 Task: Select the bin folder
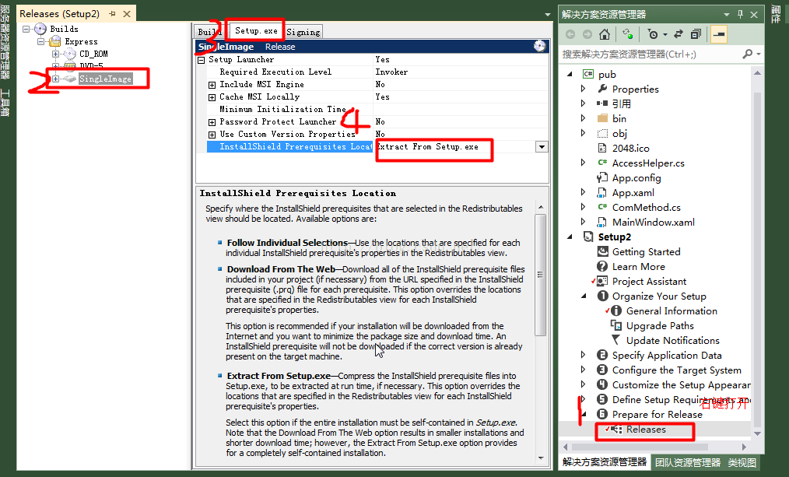619,119
